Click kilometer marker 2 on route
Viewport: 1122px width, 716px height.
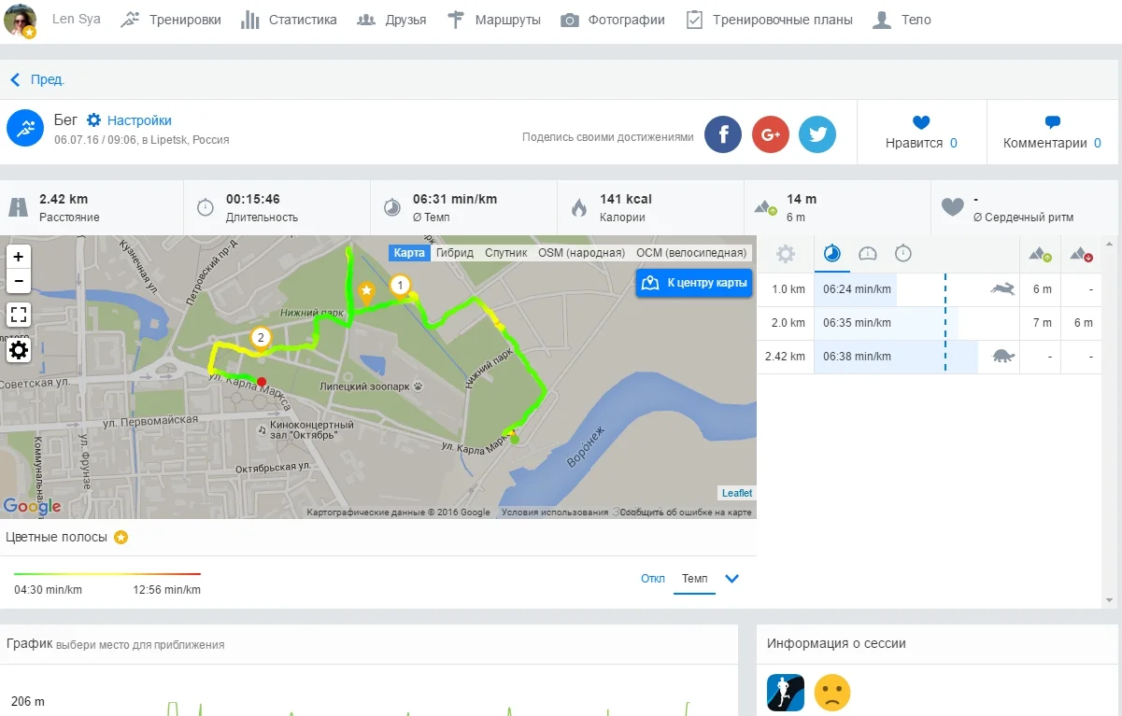[x=261, y=337]
